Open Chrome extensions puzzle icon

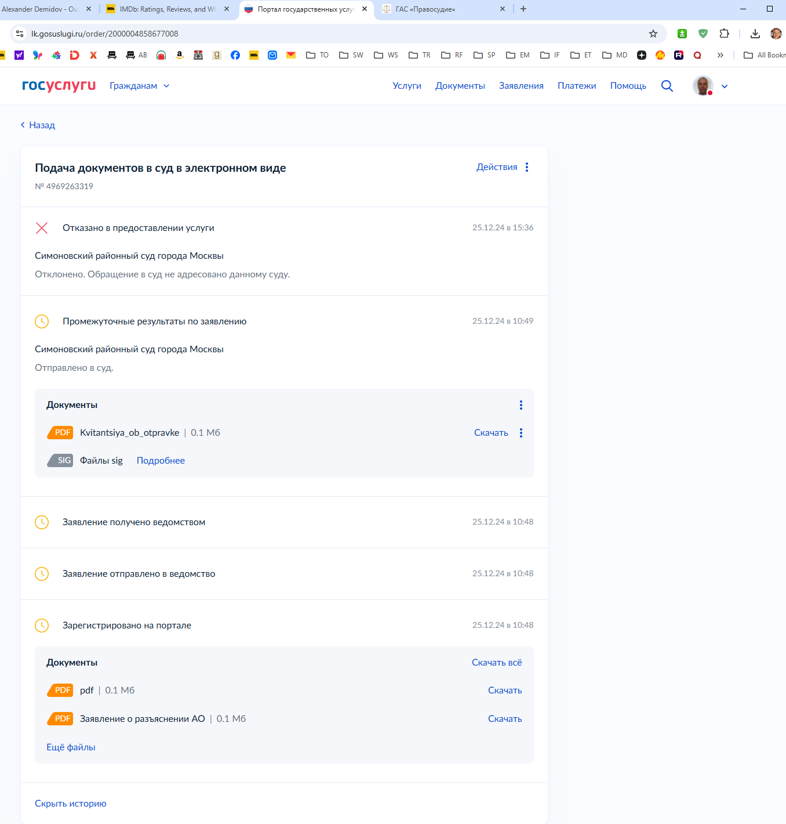724,34
